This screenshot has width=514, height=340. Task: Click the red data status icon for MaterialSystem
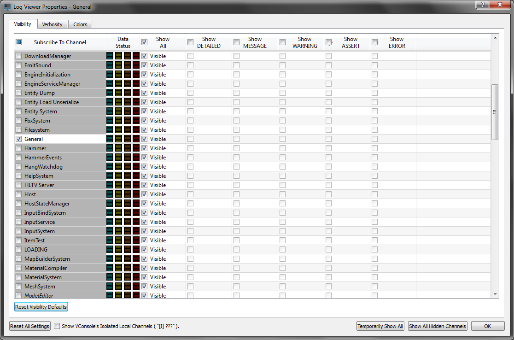click(136, 277)
